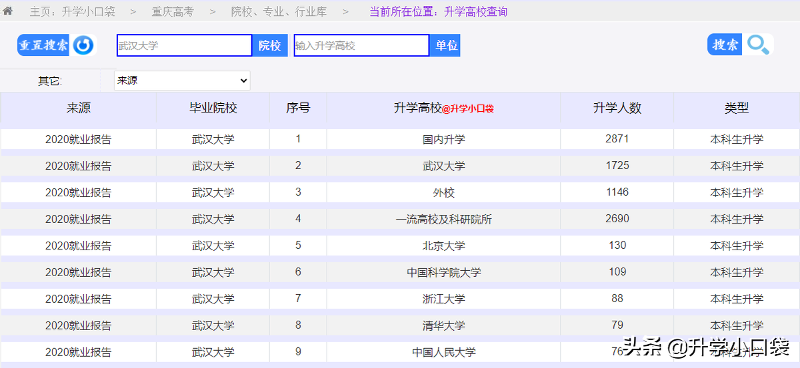Click the 毕业院校 column header
The width and height of the screenshot is (800, 368).
pos(213,108)
